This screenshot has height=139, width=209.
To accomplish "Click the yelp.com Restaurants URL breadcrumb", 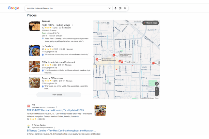I will 43,107.
